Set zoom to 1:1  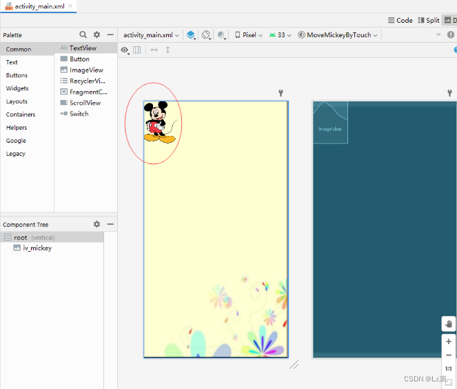449,368
